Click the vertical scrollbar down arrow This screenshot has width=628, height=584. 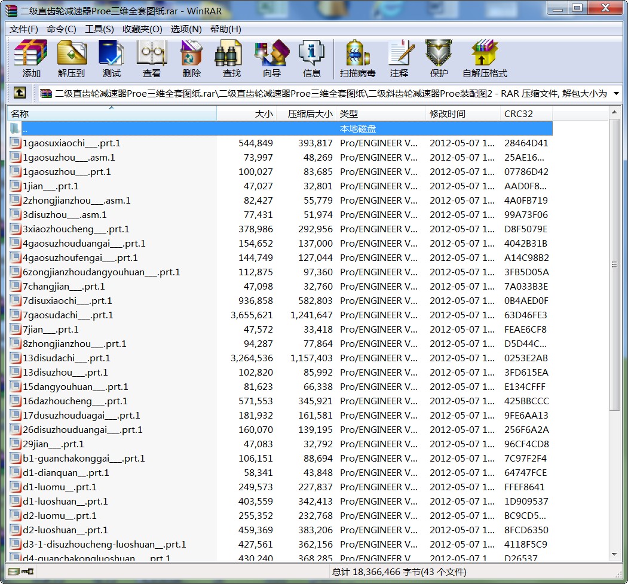pos(615,554)
